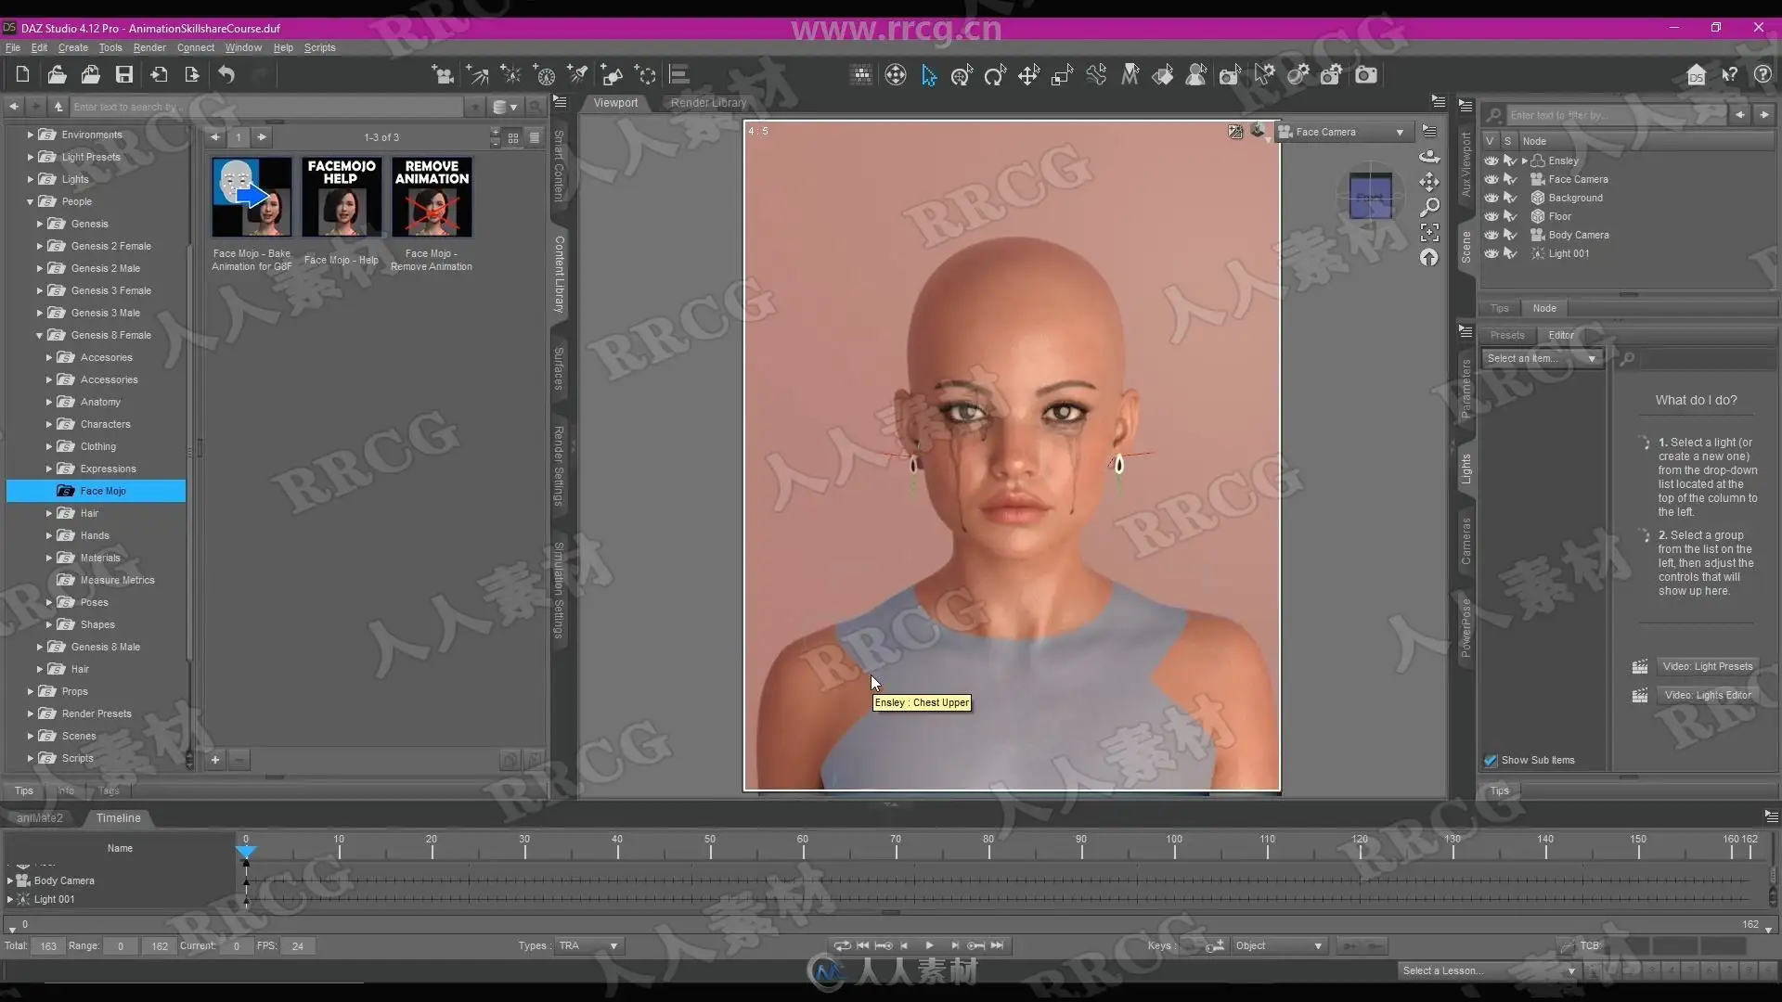Expand the Hair folder under Genesis 8 Female
Screen dimensions: 1782x1002
click(x=49, y=513)
